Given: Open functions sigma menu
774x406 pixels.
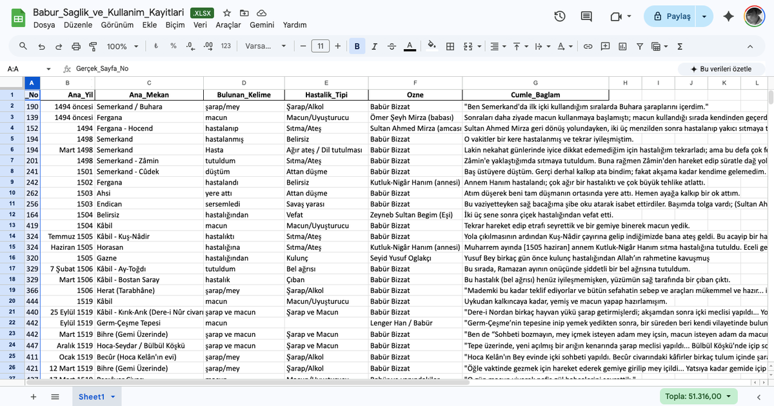Looking at the screenshot, I should click(680, 46).
